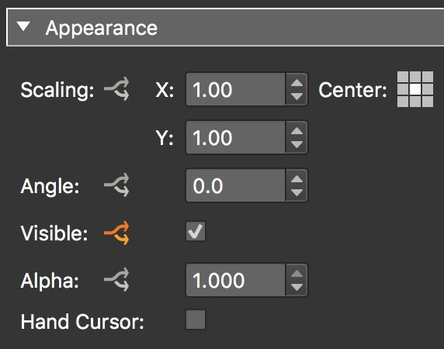Image resolution: width=444 pixels, height=349 pixels.
Task: Toggle the Visible checkbox
Action: [196, 231]
